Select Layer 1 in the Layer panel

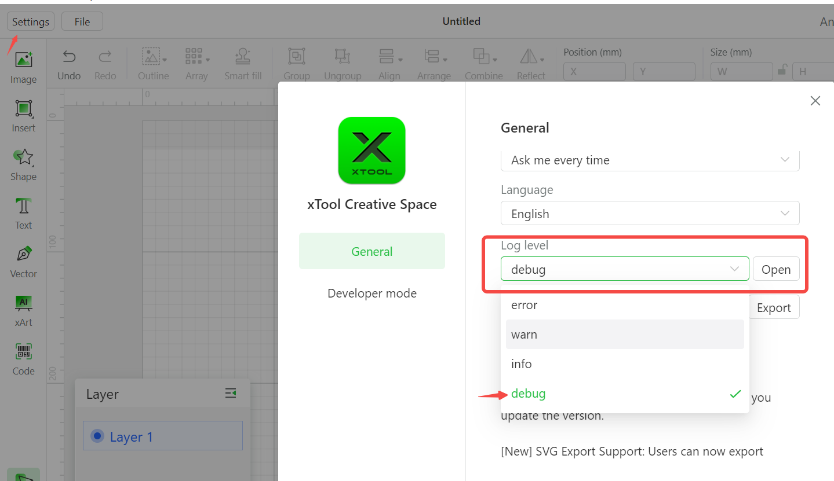[x=163, y=436]
